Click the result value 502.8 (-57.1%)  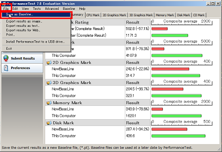point(137,28)
